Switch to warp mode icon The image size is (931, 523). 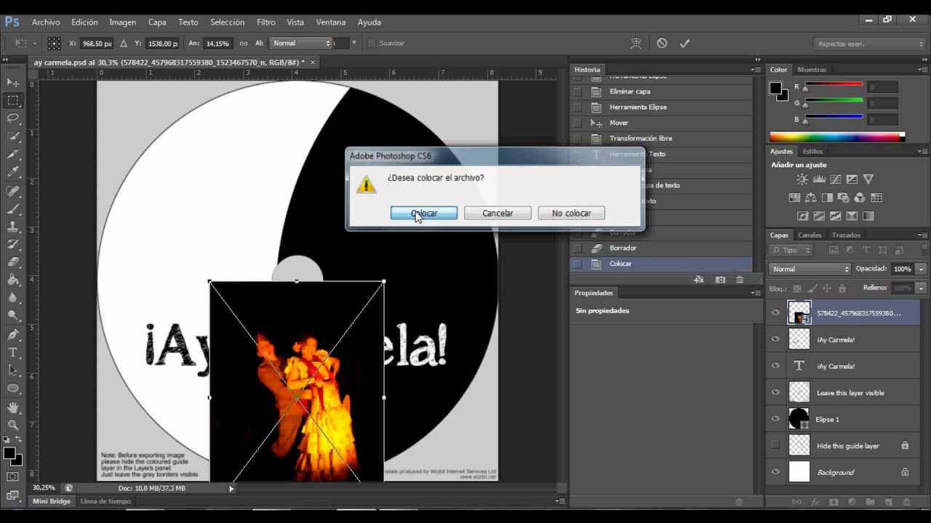tap(636, 43)
